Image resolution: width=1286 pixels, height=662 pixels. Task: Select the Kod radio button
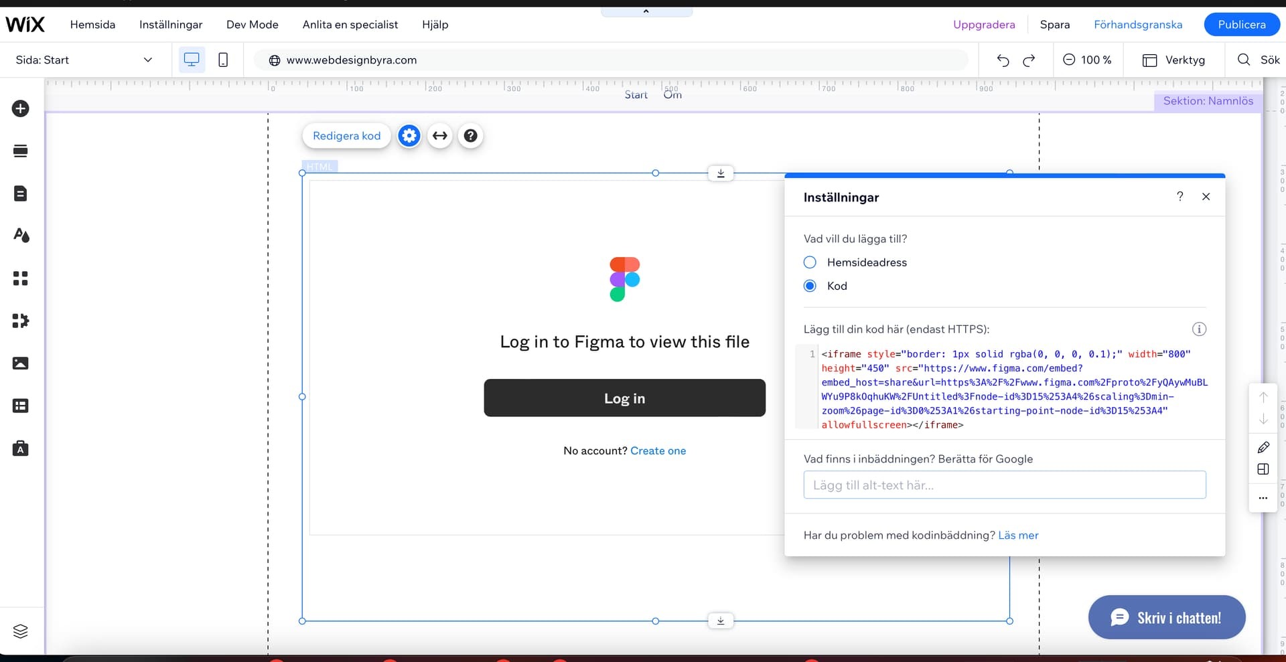tap(810, 286)
